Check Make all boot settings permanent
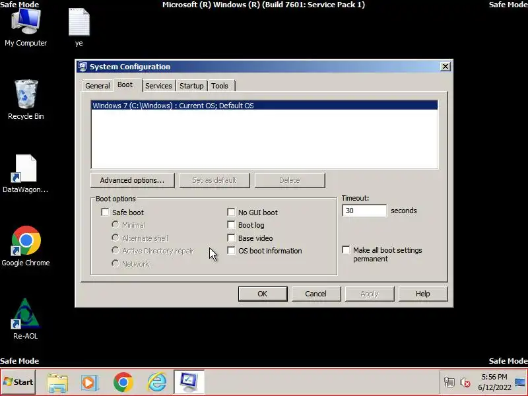Screen dimensions: 528x396 click(346, 250)
